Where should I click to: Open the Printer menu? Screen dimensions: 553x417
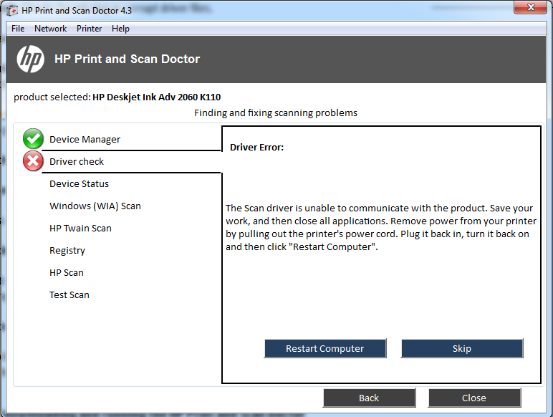pos(89,29)
